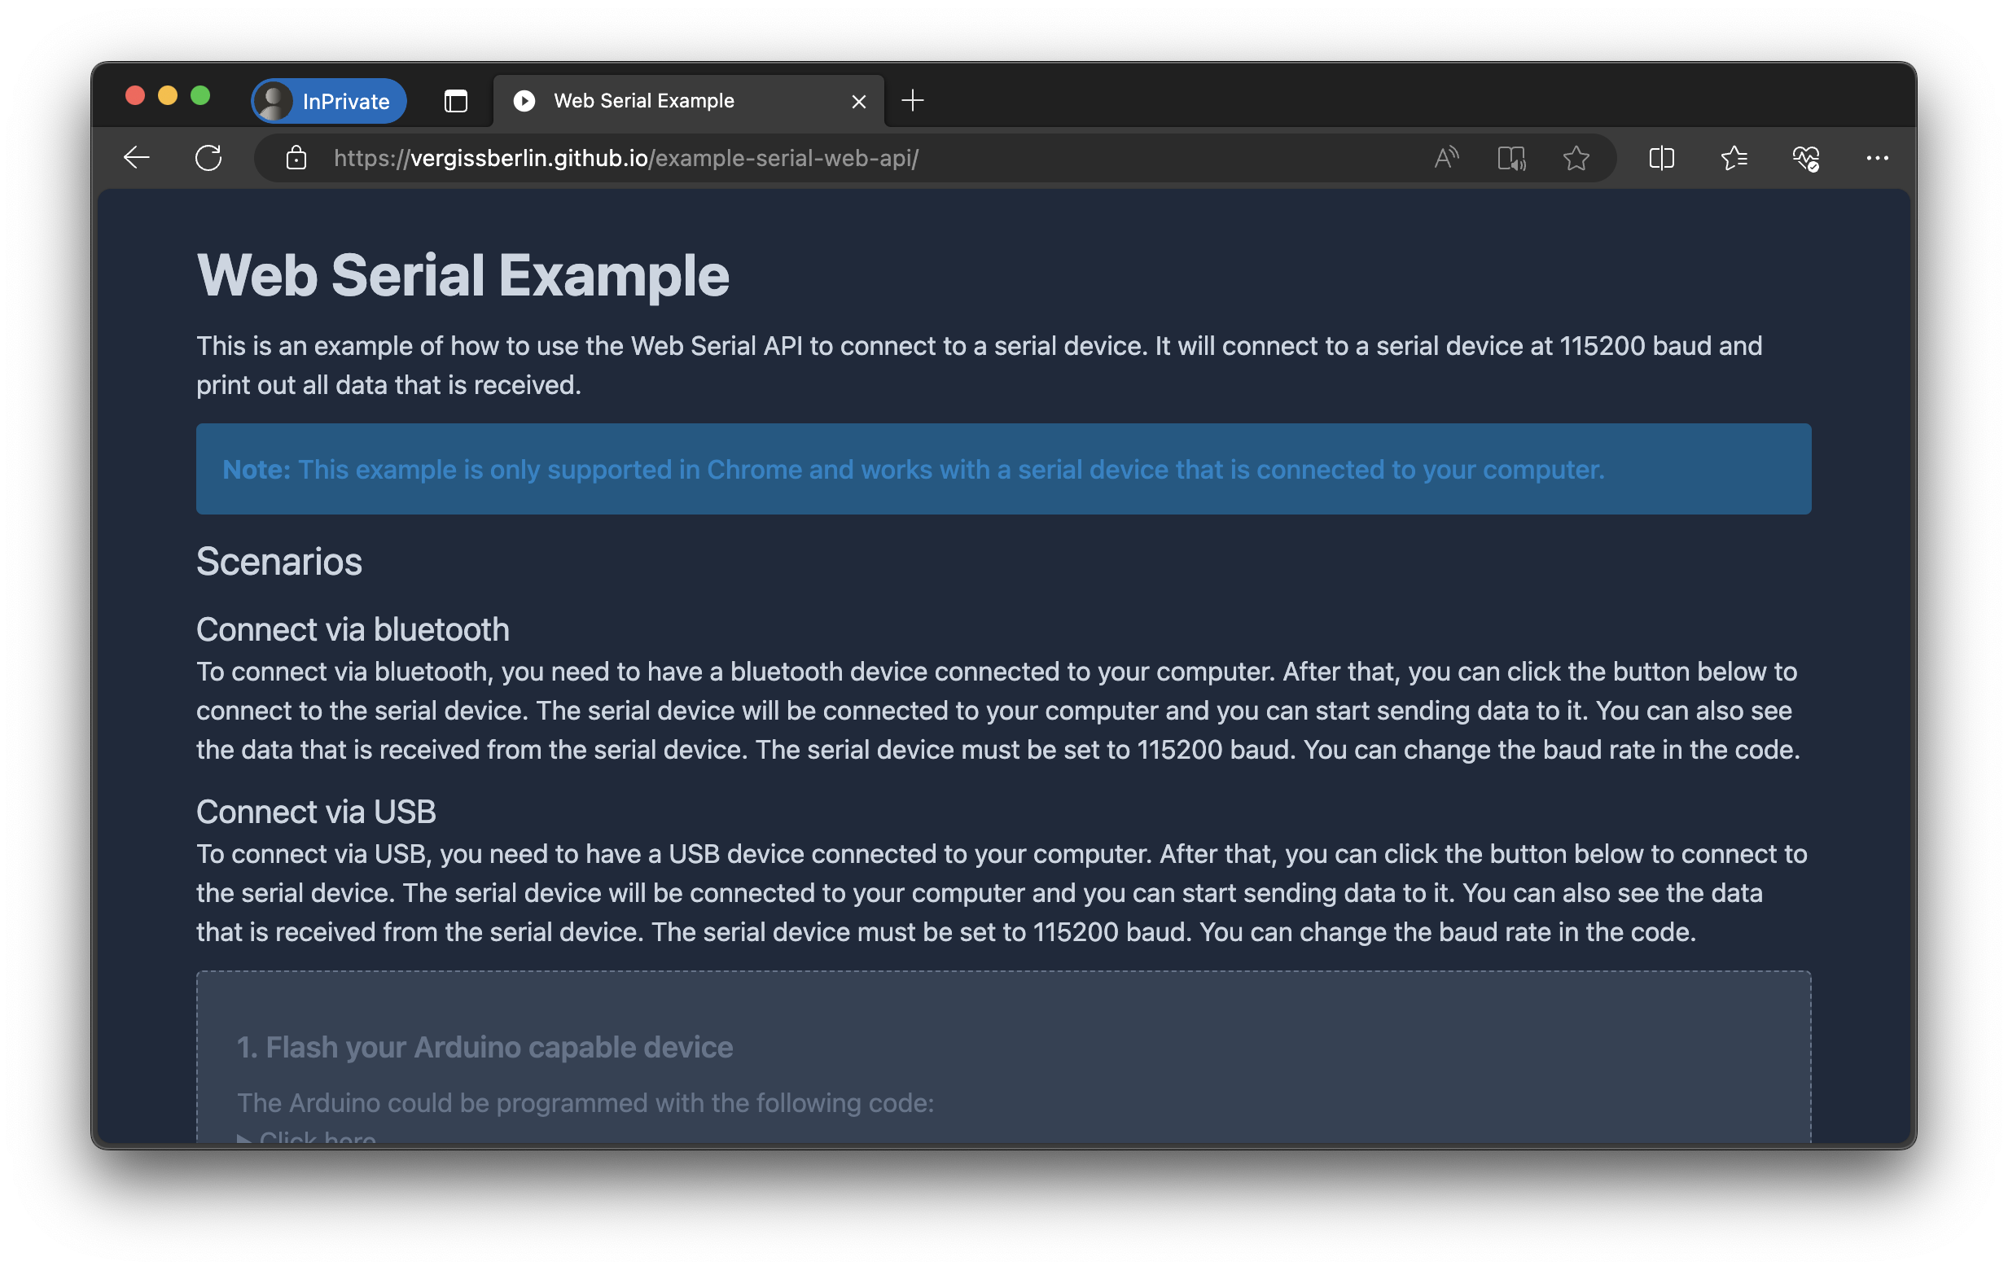
Task: Add page to favorites with star
Action: coord(1575,158)
